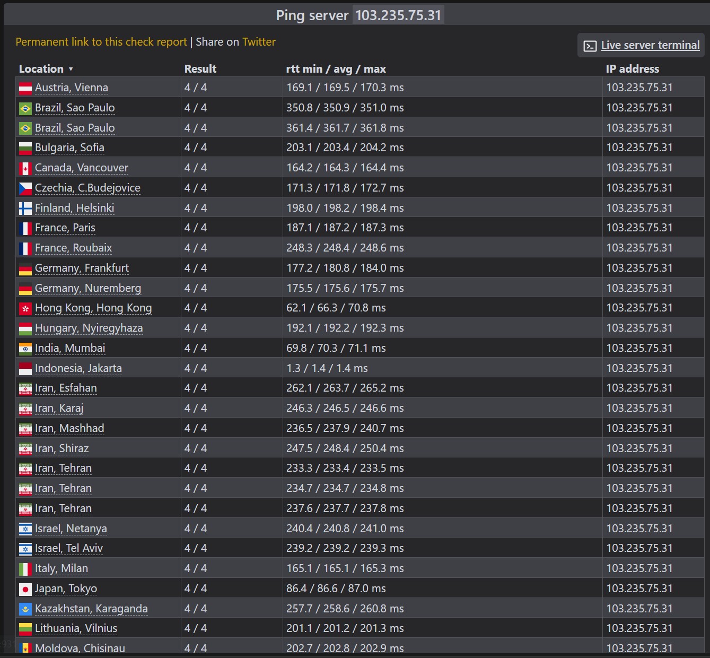Click the Japan flag icon

tap(25, 589)
